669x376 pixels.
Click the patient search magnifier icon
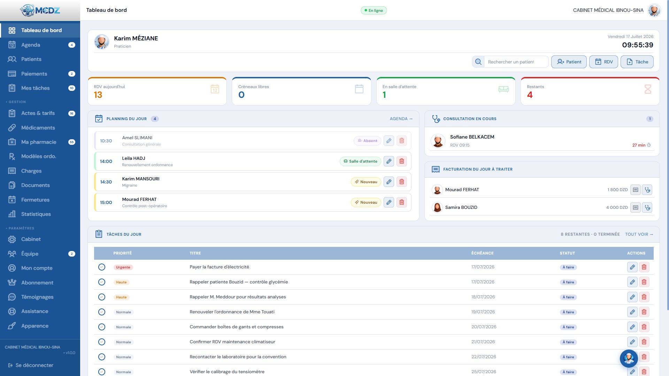pos(478,62)
